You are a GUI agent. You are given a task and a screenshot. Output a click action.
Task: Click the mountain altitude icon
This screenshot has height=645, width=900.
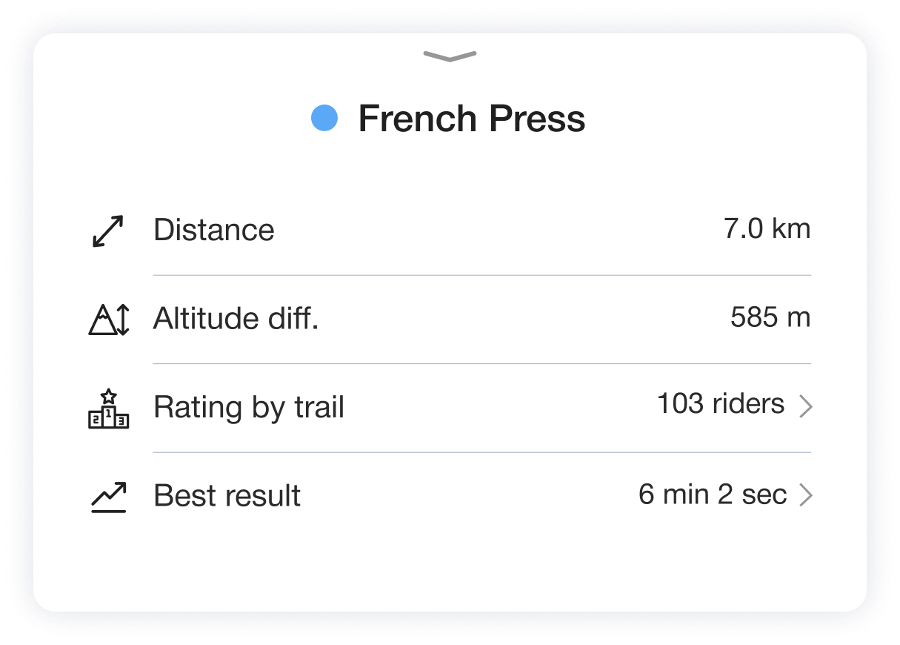[109, 320]
